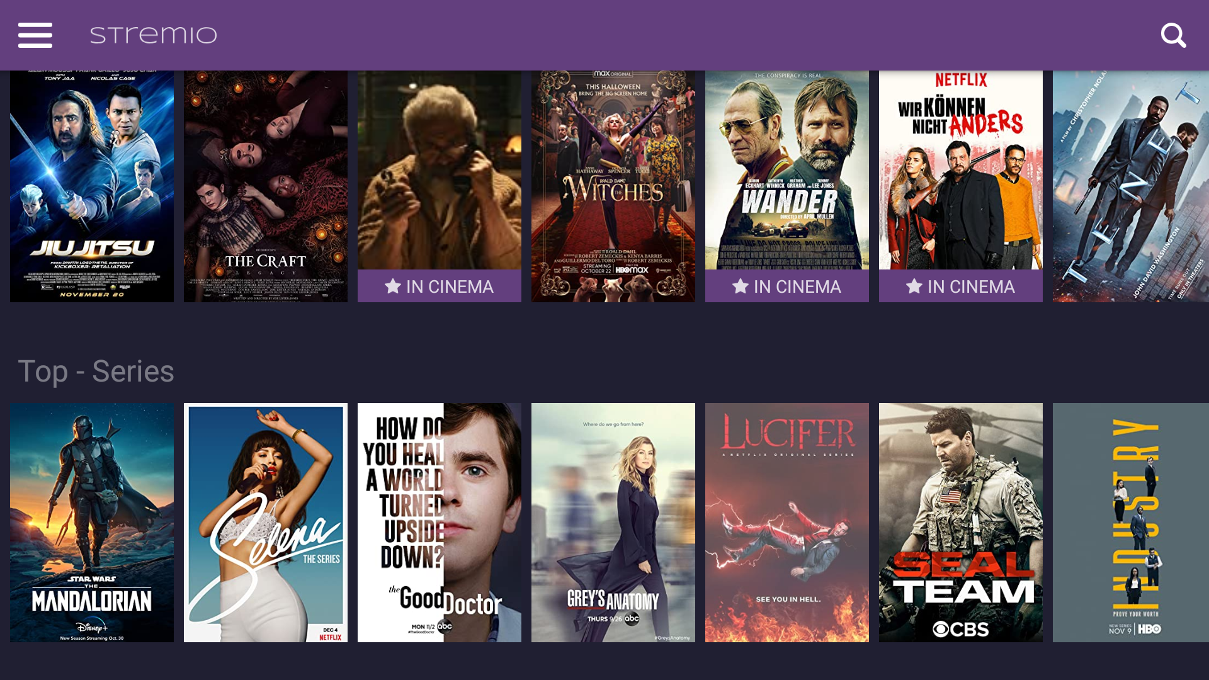The image size is (1209, 680).
Task: Select the Grey's Anatomy poster
Action: (x=613, y=523)
